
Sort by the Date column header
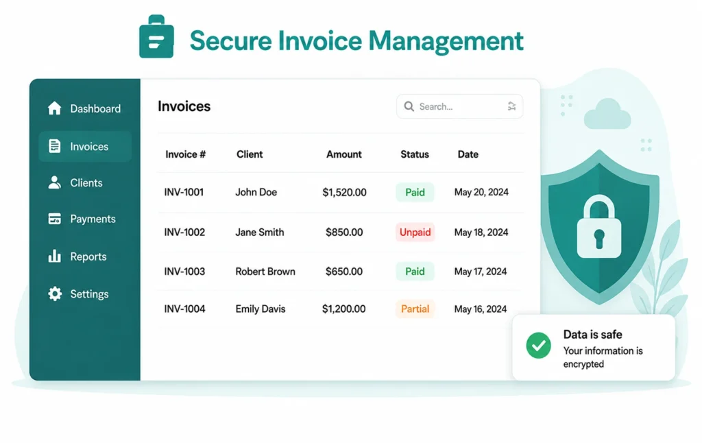tap(468, 154)
